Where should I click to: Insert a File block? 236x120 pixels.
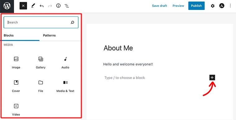pyautogui.click(x=41, y=86)
